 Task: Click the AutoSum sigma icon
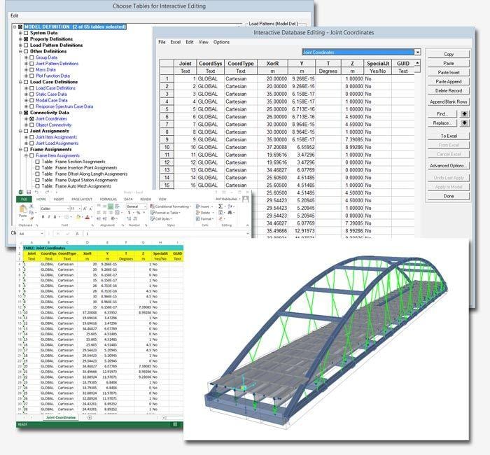tap(220, 206)
